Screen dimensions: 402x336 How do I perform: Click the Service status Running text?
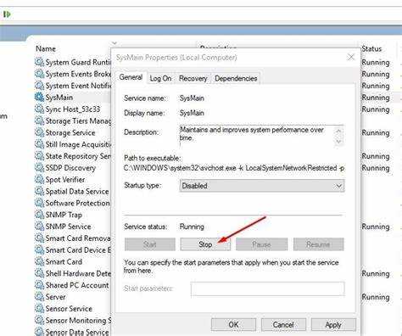(x=192, y=227)
